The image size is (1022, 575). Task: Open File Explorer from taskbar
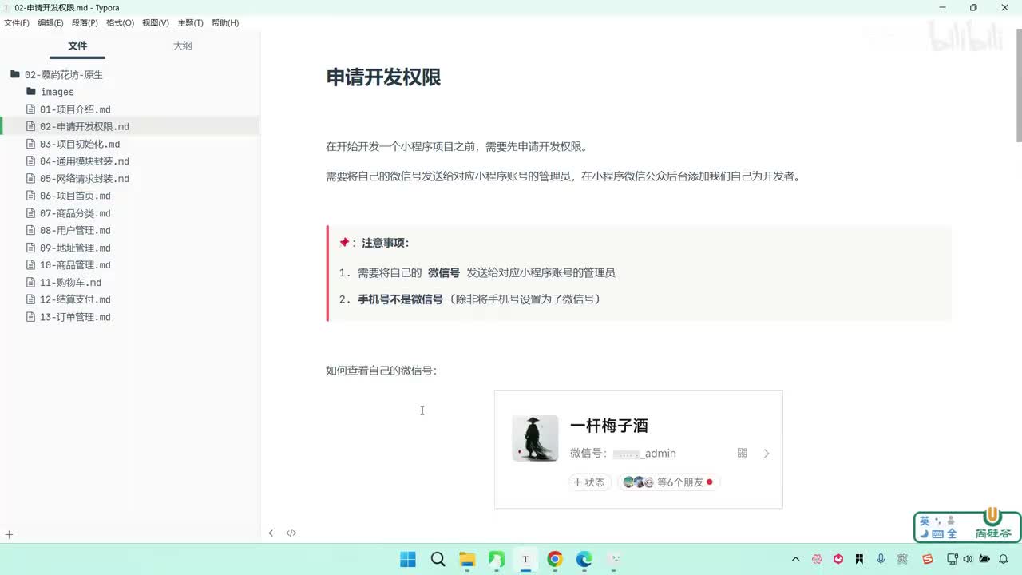[467, 559]
